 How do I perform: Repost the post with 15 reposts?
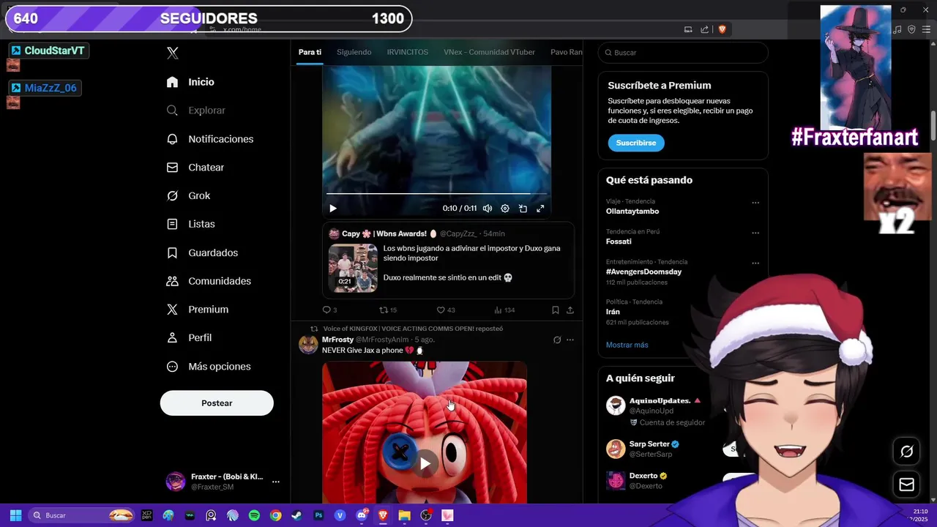pos(388,310)
